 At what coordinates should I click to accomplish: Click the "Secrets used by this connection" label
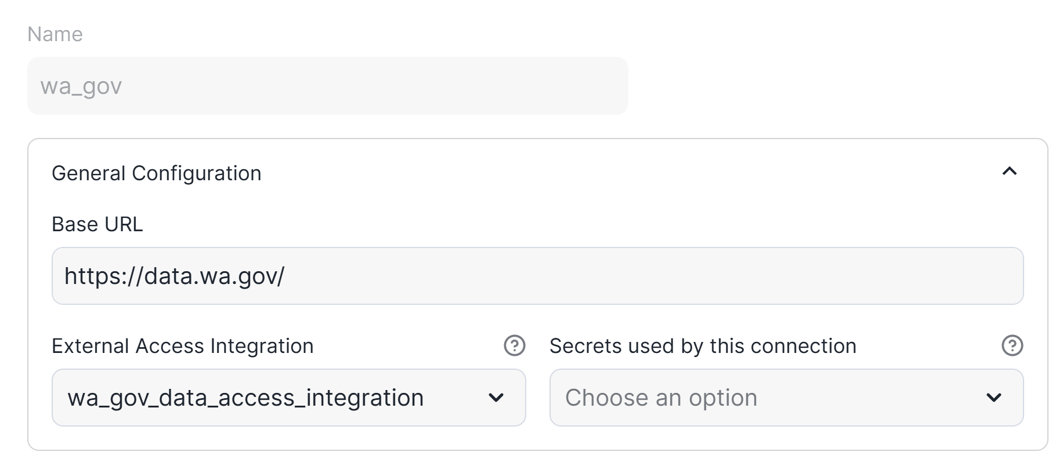point(703,346)
